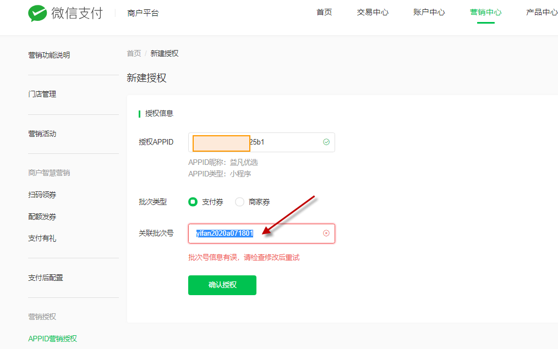
Task: Click the 首页 breadcrumb link
Action: tap(134, 53)
